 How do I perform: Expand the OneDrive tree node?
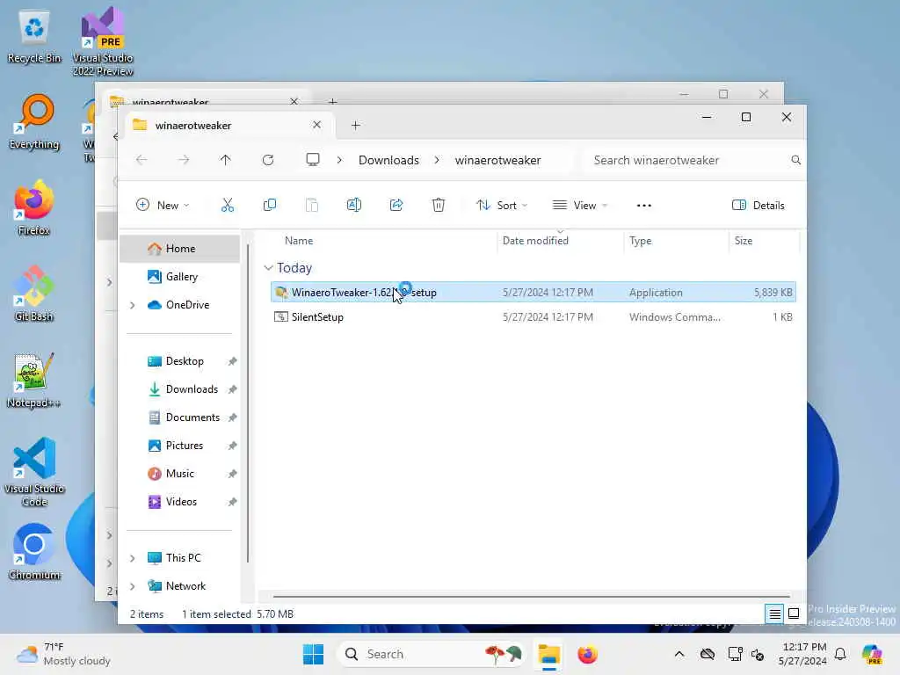tap(133, 305)
